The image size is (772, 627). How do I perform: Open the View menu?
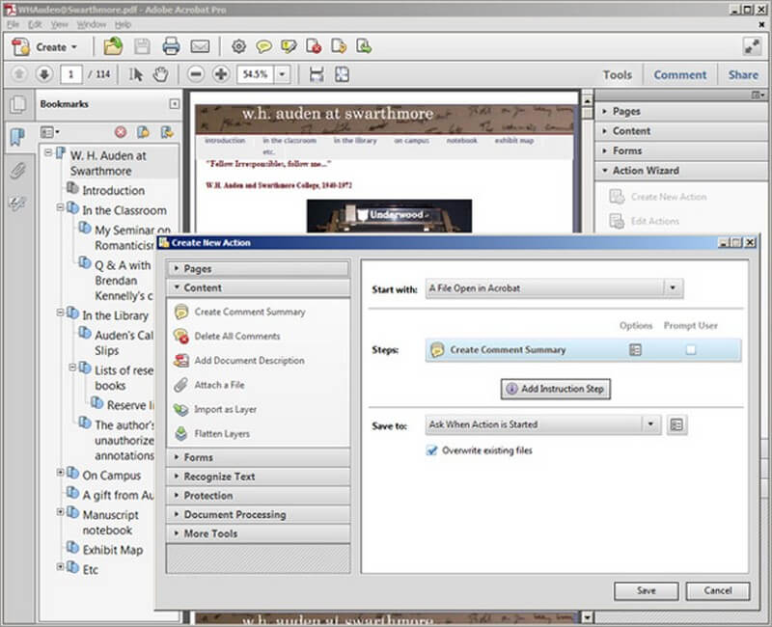(60, 24)
